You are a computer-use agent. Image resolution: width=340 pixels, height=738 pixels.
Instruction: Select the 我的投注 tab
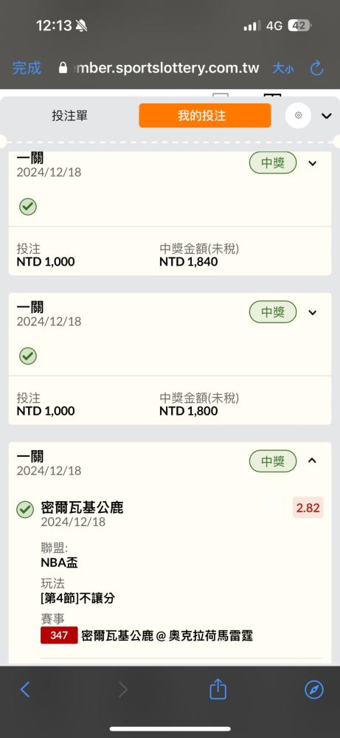pos(205,116)
